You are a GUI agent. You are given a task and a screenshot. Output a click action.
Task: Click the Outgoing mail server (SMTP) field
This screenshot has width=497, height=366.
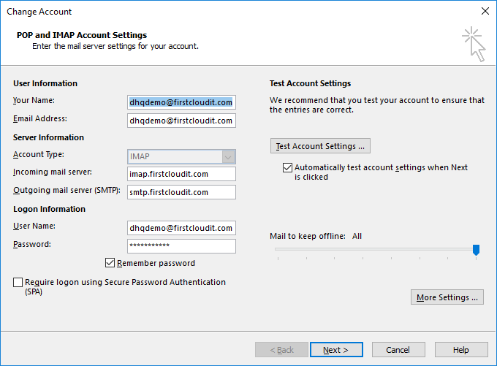[181, 192]
